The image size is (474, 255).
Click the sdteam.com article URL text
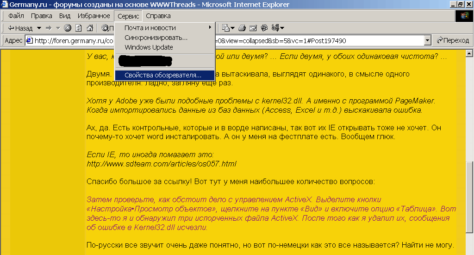[x=162, y=164]
